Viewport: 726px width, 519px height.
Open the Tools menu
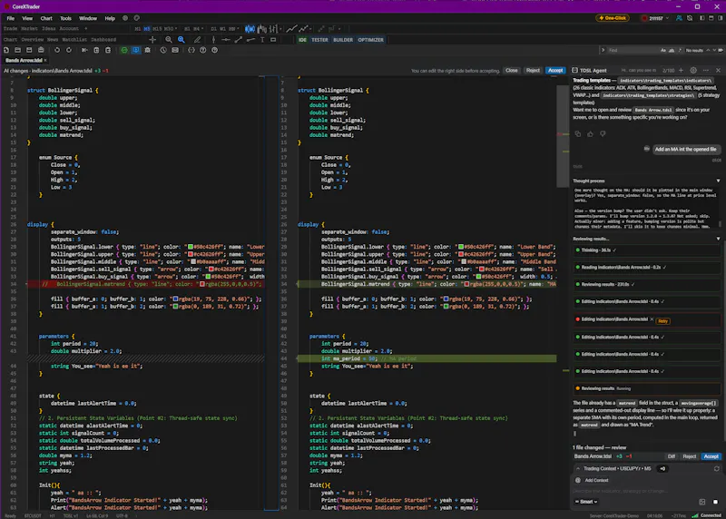point(65,18)
